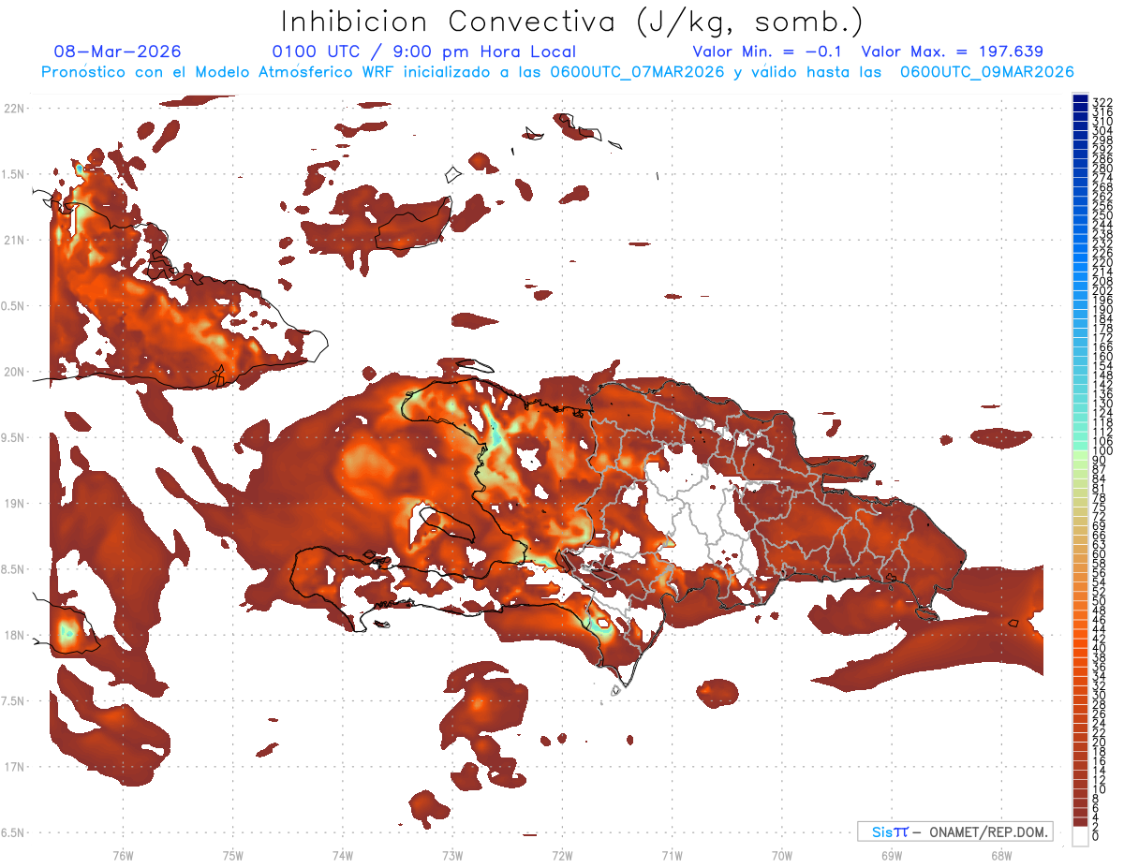1124x868 pixels.
Task: Click the title "Inhibicion Convectiva (J/kg, somb.)"
Action: pos(572,22)
